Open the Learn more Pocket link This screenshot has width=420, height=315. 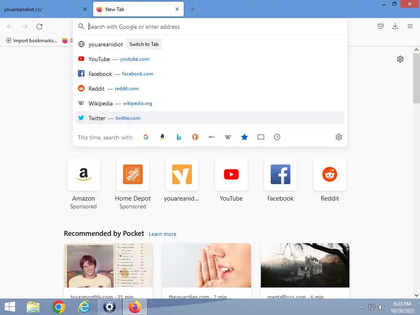click(162, 234)
